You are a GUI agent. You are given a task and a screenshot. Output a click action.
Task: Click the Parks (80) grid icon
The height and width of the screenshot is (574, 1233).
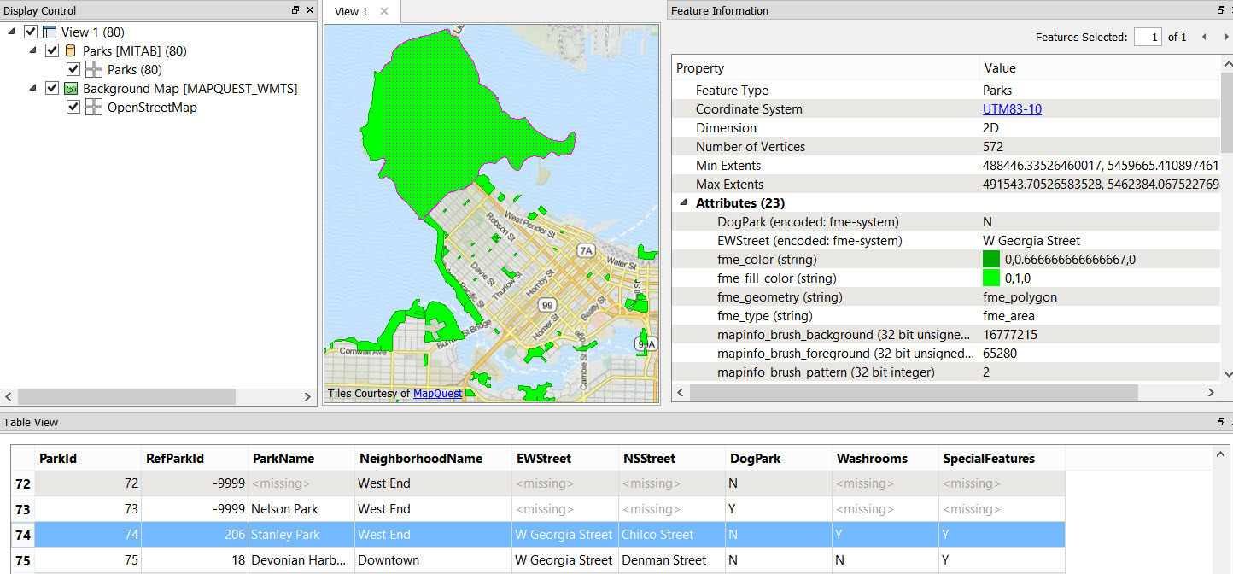tap(94, 70)
